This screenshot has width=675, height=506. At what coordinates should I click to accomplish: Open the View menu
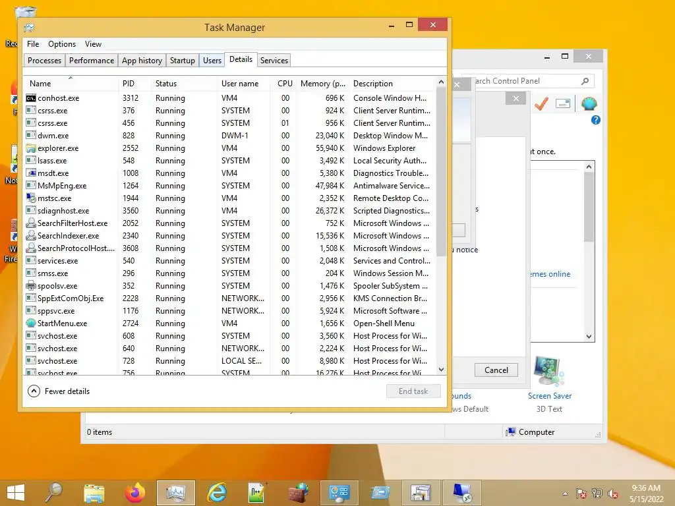[x=93, y=44]
